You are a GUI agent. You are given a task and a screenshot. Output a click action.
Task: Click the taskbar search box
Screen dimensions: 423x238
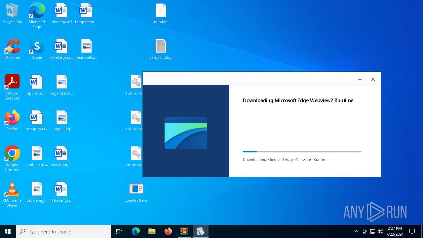point(63,231)
